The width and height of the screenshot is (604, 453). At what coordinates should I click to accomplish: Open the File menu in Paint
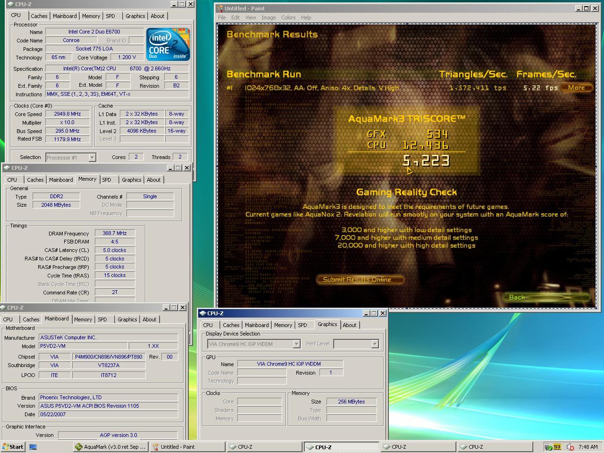tap(222, 17)
